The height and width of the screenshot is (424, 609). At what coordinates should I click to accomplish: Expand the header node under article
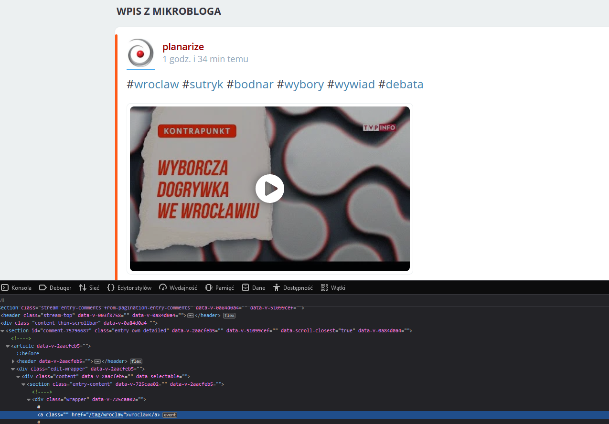click(x=13, y=361)
